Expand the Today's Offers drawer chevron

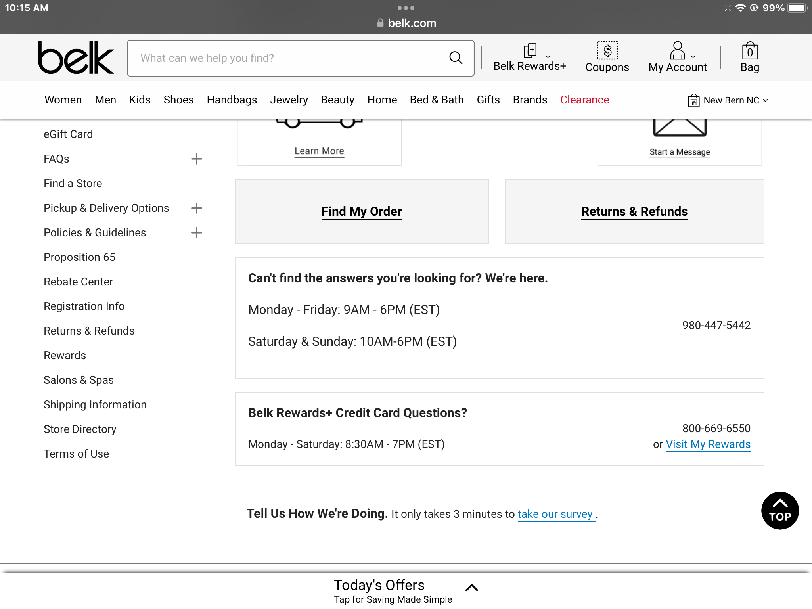click(471, 588)
